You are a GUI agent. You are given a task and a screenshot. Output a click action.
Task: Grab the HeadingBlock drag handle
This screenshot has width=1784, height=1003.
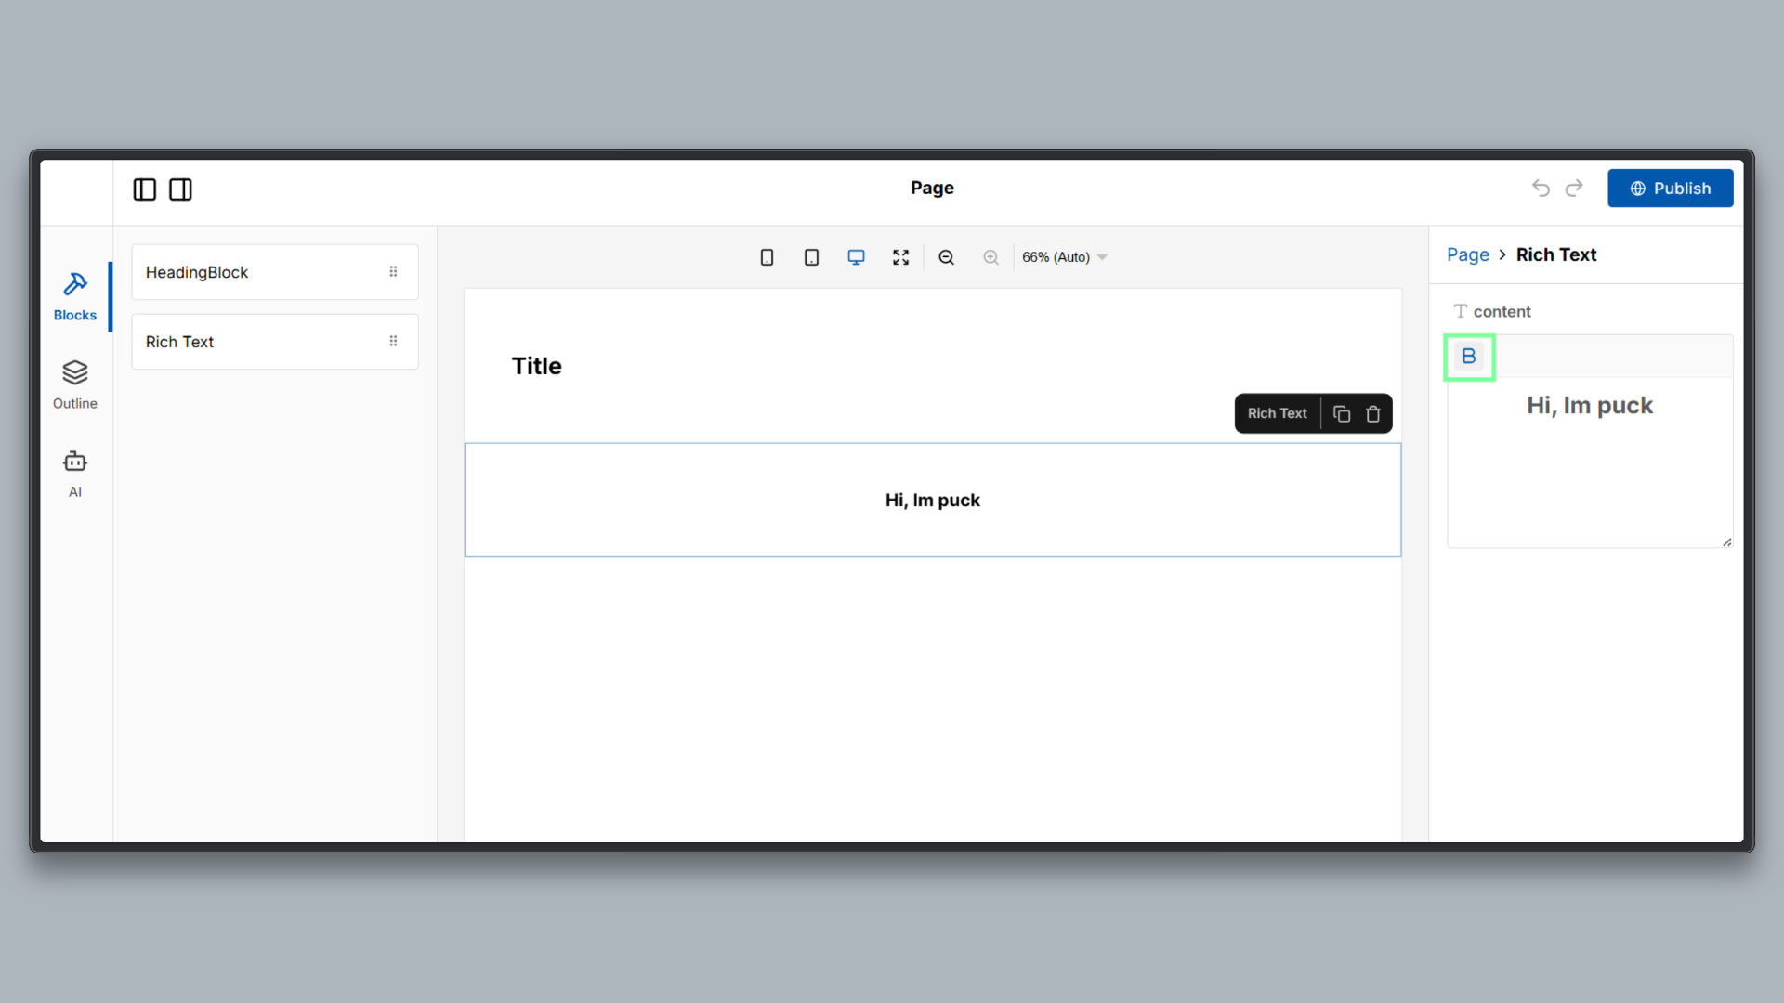(x=394, y=271)
